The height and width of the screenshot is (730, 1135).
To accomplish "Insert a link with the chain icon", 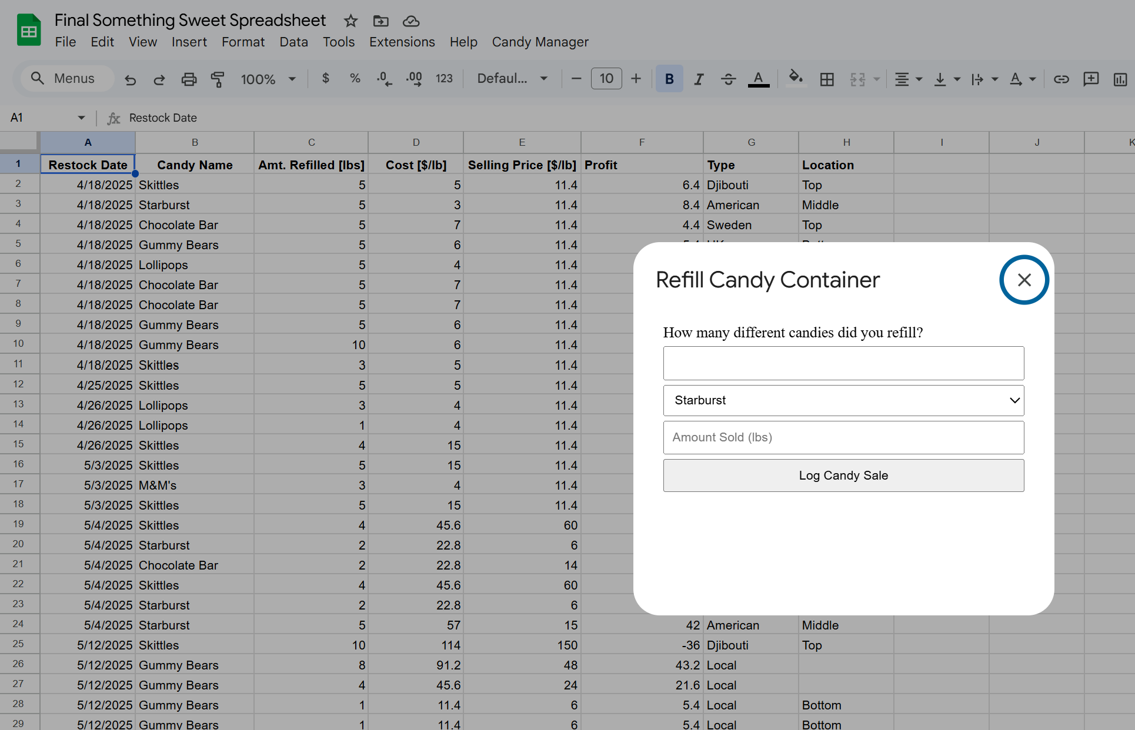I will 1061,79.
